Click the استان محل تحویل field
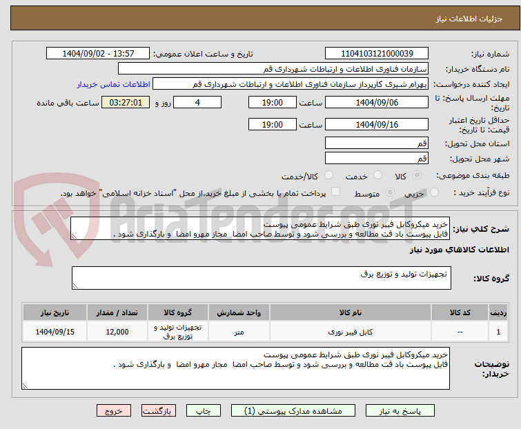The width and height of the screenshot is (521, 429). pyautogui.click(x=377, y=143)
